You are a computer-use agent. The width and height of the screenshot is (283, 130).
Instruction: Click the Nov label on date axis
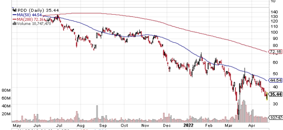click(x=145, y=125)
